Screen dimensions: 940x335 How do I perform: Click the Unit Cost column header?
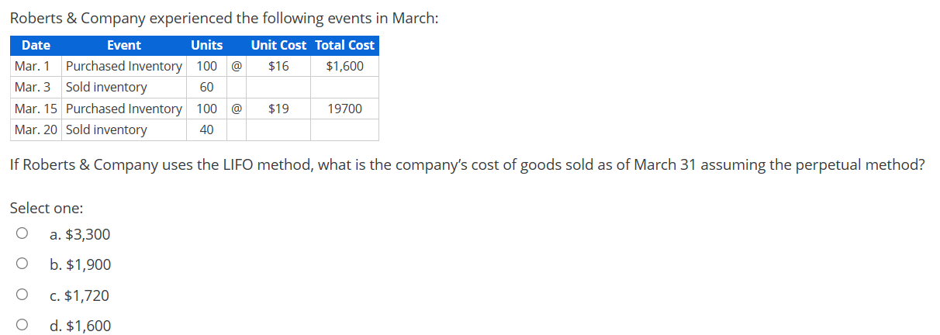pos(278,45)
